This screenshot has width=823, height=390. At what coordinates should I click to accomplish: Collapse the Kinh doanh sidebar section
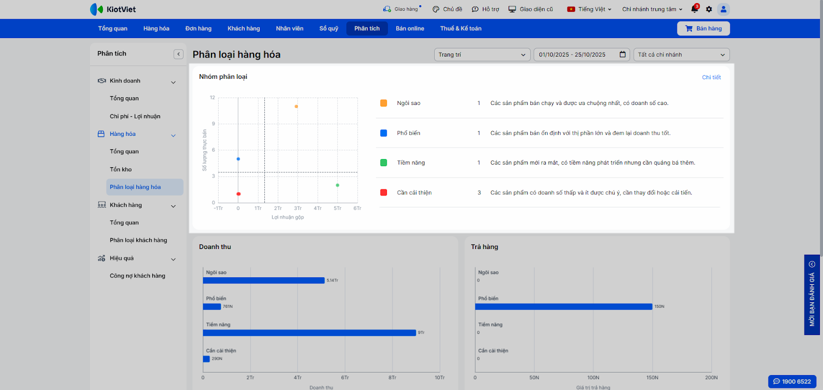pos(173,82)
